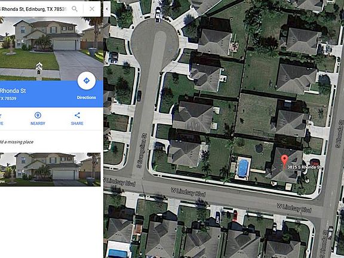Collapse the side panel arrow
The width and height of the screenshot is (344, 258).
pos(107,9)
